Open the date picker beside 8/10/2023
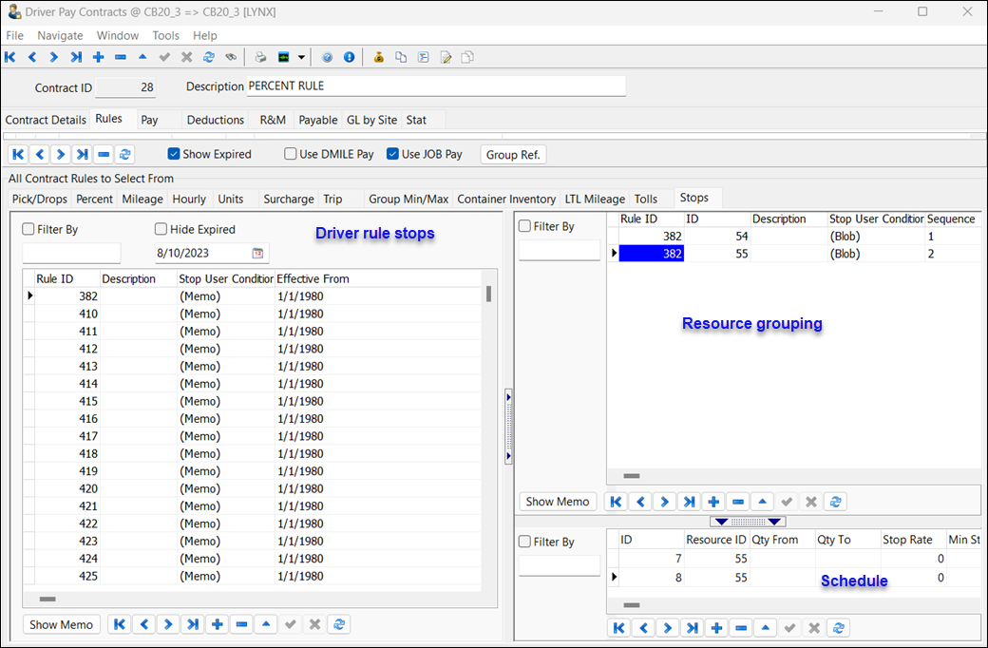The width and height of the screenshot is (988, 648). tap(257, 254)
